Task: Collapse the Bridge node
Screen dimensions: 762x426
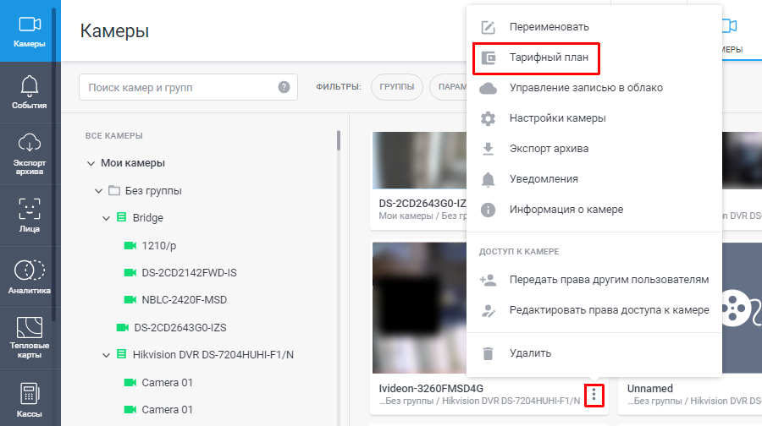Action: [x=106, y=218]
